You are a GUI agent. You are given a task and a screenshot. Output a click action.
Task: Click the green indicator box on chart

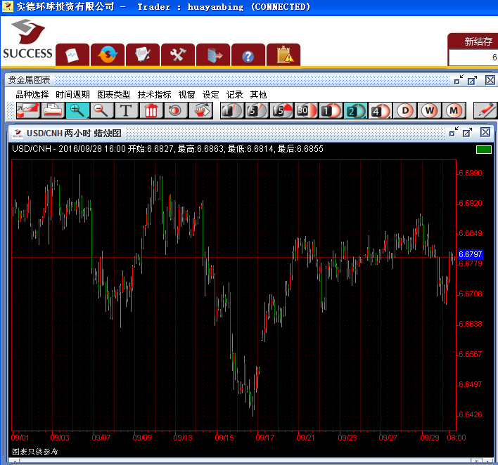[x=483, y=149]
